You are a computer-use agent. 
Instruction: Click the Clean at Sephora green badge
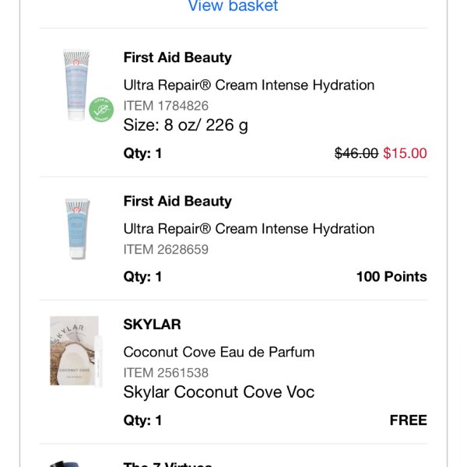(x=101, y=109)
